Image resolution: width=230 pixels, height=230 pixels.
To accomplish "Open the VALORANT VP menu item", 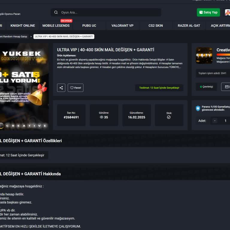I will (x=122, y=25).
